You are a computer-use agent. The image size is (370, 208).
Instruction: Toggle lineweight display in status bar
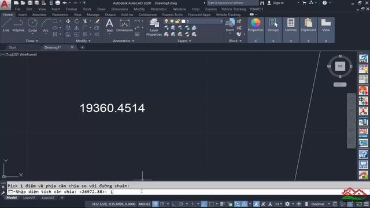[222, 204]
